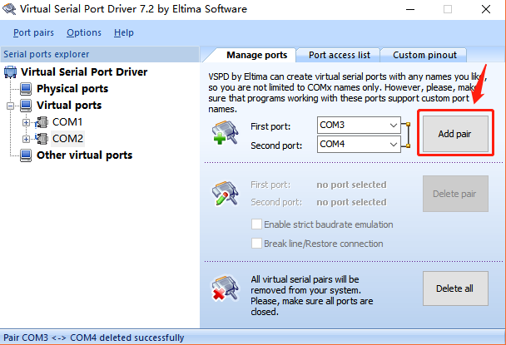The width and height of the screenshot is (506, 345).
Task: Click the Virtual ports monitor icon
Action: 26,106
